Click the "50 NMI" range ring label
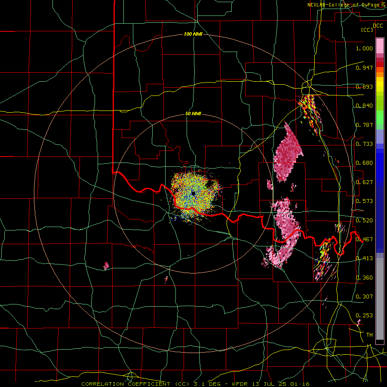The width and height of the screenshot is (387, 387). 193,114
